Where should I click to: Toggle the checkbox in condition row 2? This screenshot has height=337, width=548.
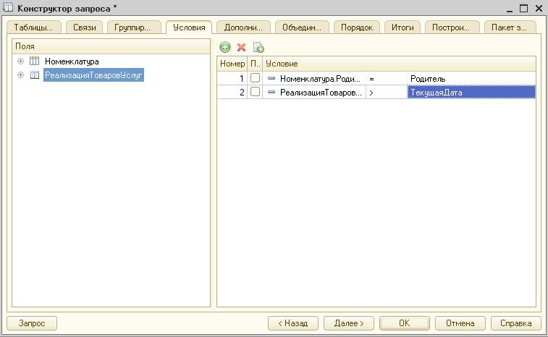click(x=255, y=93)
